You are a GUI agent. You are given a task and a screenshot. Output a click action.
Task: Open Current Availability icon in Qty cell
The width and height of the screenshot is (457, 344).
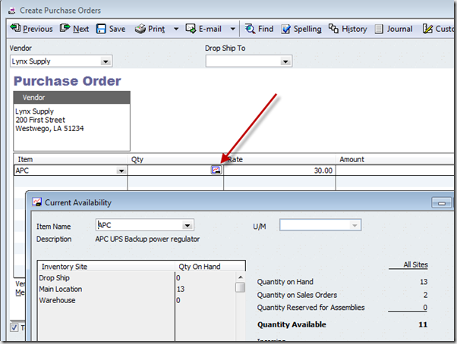(x=216, y=170)
